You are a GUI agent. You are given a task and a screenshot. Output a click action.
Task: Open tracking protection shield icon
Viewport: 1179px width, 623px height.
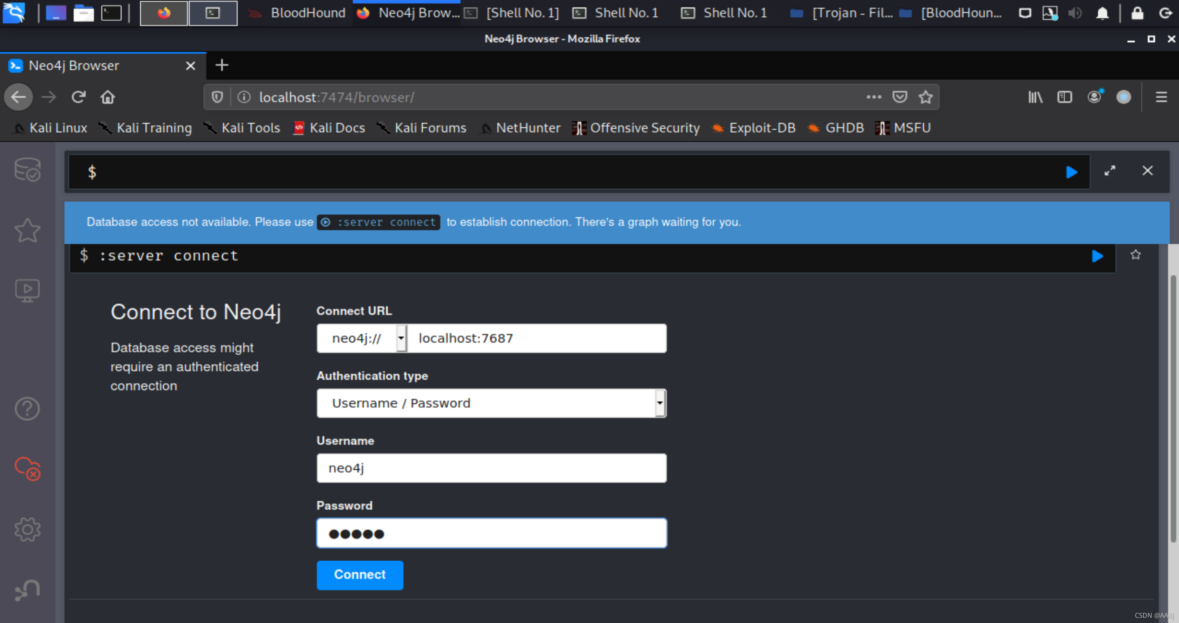click(x=217, y=97)
